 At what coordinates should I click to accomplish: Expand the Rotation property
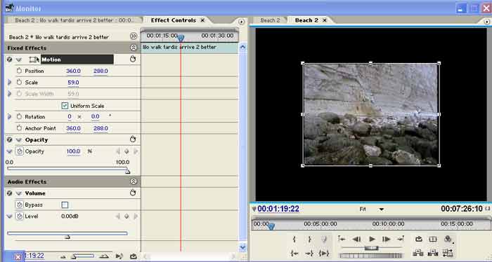coord(9,116)
